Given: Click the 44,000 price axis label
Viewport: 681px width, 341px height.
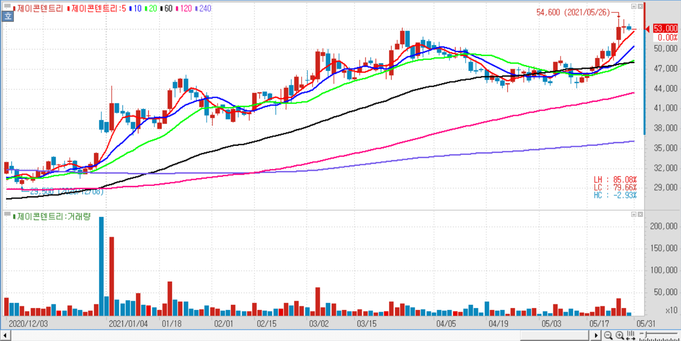Looking at the screenshot, I should click(x=665, y=89).
